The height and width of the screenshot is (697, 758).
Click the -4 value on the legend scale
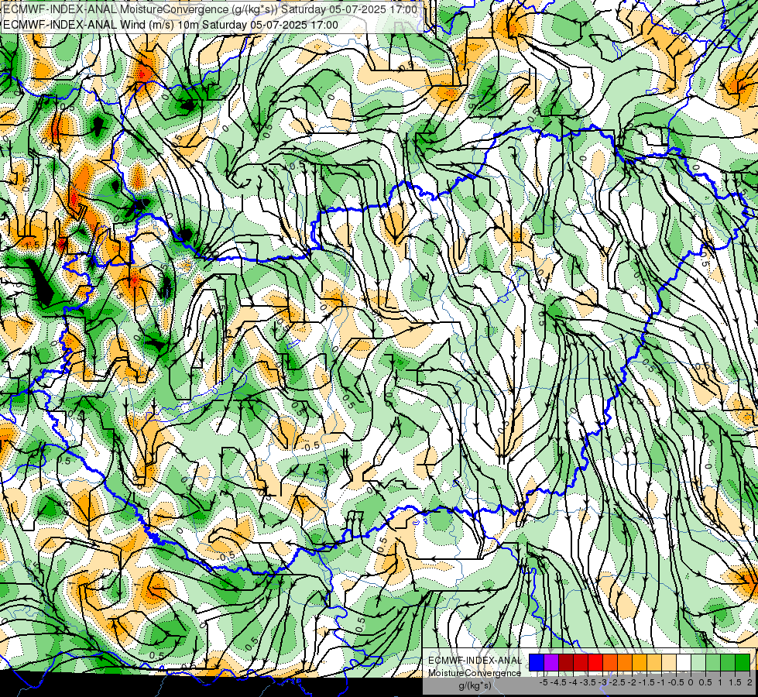(573, 682)
